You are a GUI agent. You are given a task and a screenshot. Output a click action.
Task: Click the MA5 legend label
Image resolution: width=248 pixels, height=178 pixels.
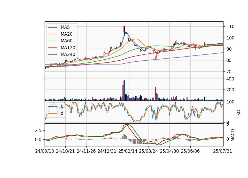pyautogui.click(x=65, y=27)
